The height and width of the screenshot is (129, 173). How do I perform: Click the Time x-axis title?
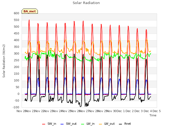(153, 115)
